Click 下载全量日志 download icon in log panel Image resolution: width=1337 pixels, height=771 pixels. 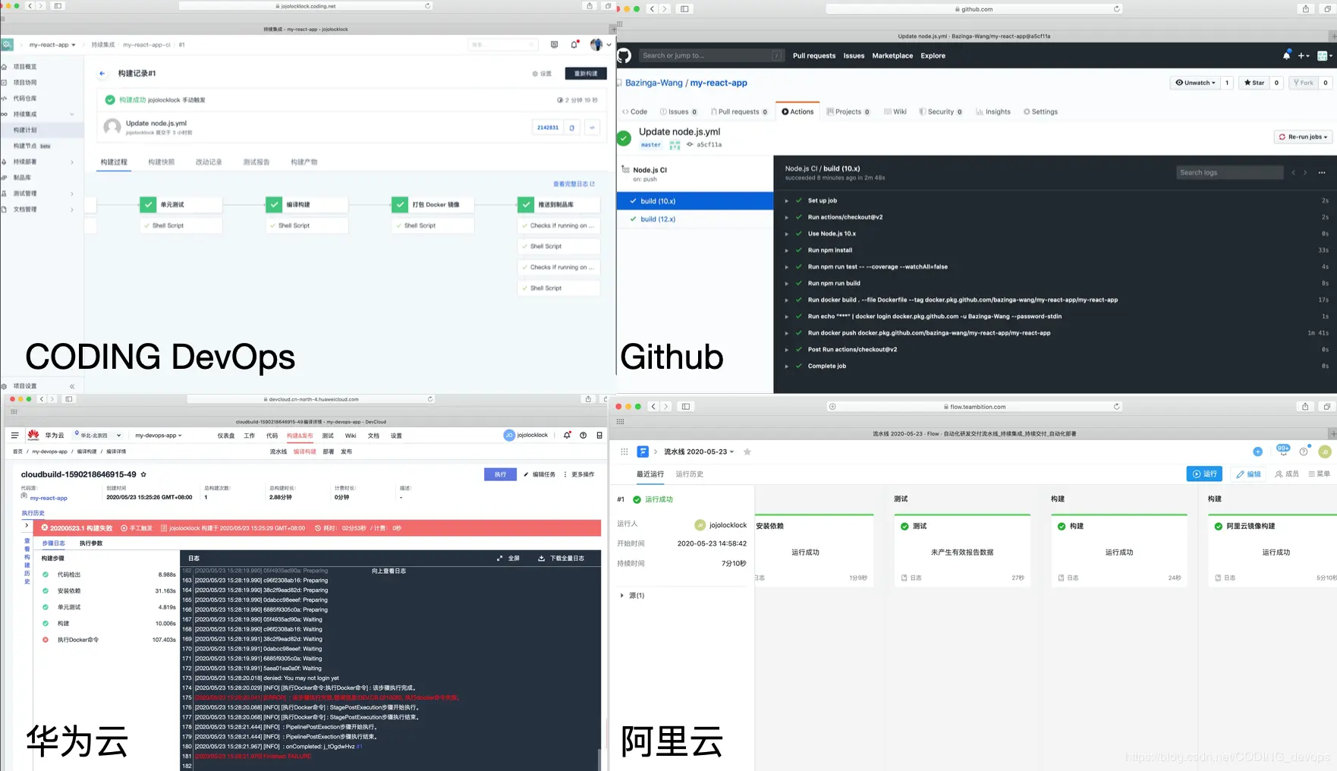click(x=541, y=559)
